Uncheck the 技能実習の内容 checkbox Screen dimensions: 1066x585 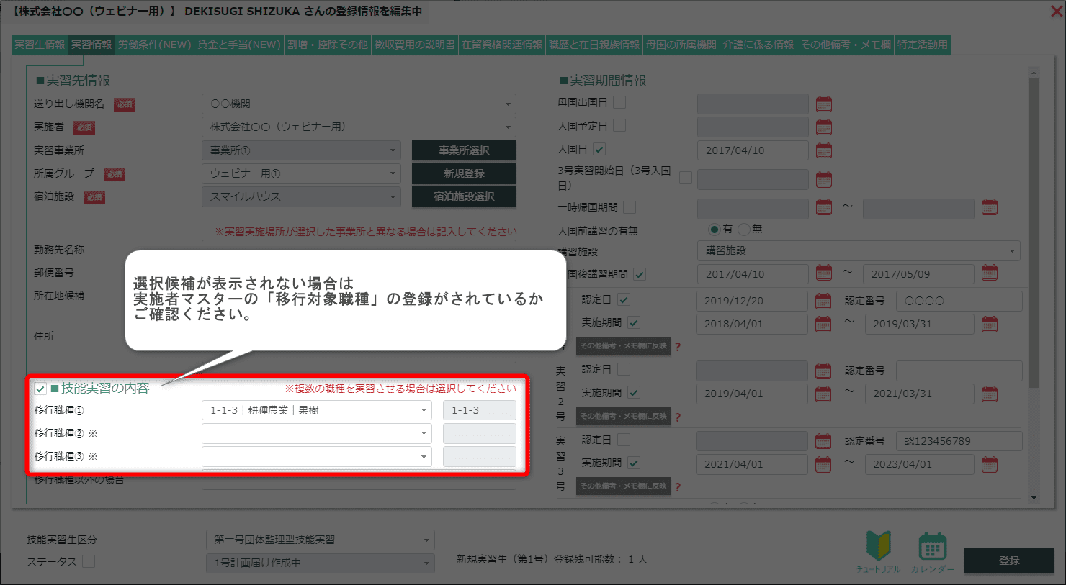point(40,389)
